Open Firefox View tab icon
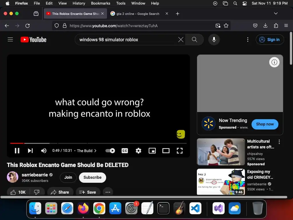293x220 pixels. [36, 13]
